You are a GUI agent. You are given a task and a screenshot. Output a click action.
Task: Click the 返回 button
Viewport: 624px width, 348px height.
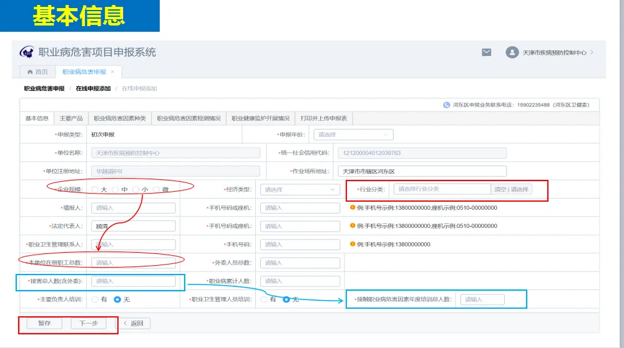point(134,323)
